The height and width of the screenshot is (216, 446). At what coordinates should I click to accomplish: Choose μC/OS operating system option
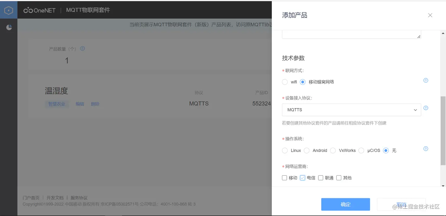point(361,150)
